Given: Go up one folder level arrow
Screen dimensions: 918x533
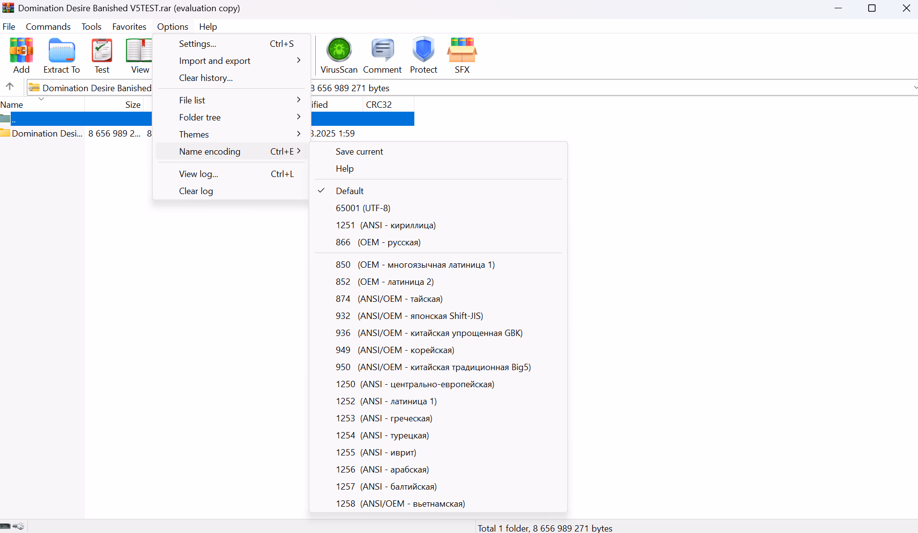Looking at the screenshot, I should (x=10, y=87).
